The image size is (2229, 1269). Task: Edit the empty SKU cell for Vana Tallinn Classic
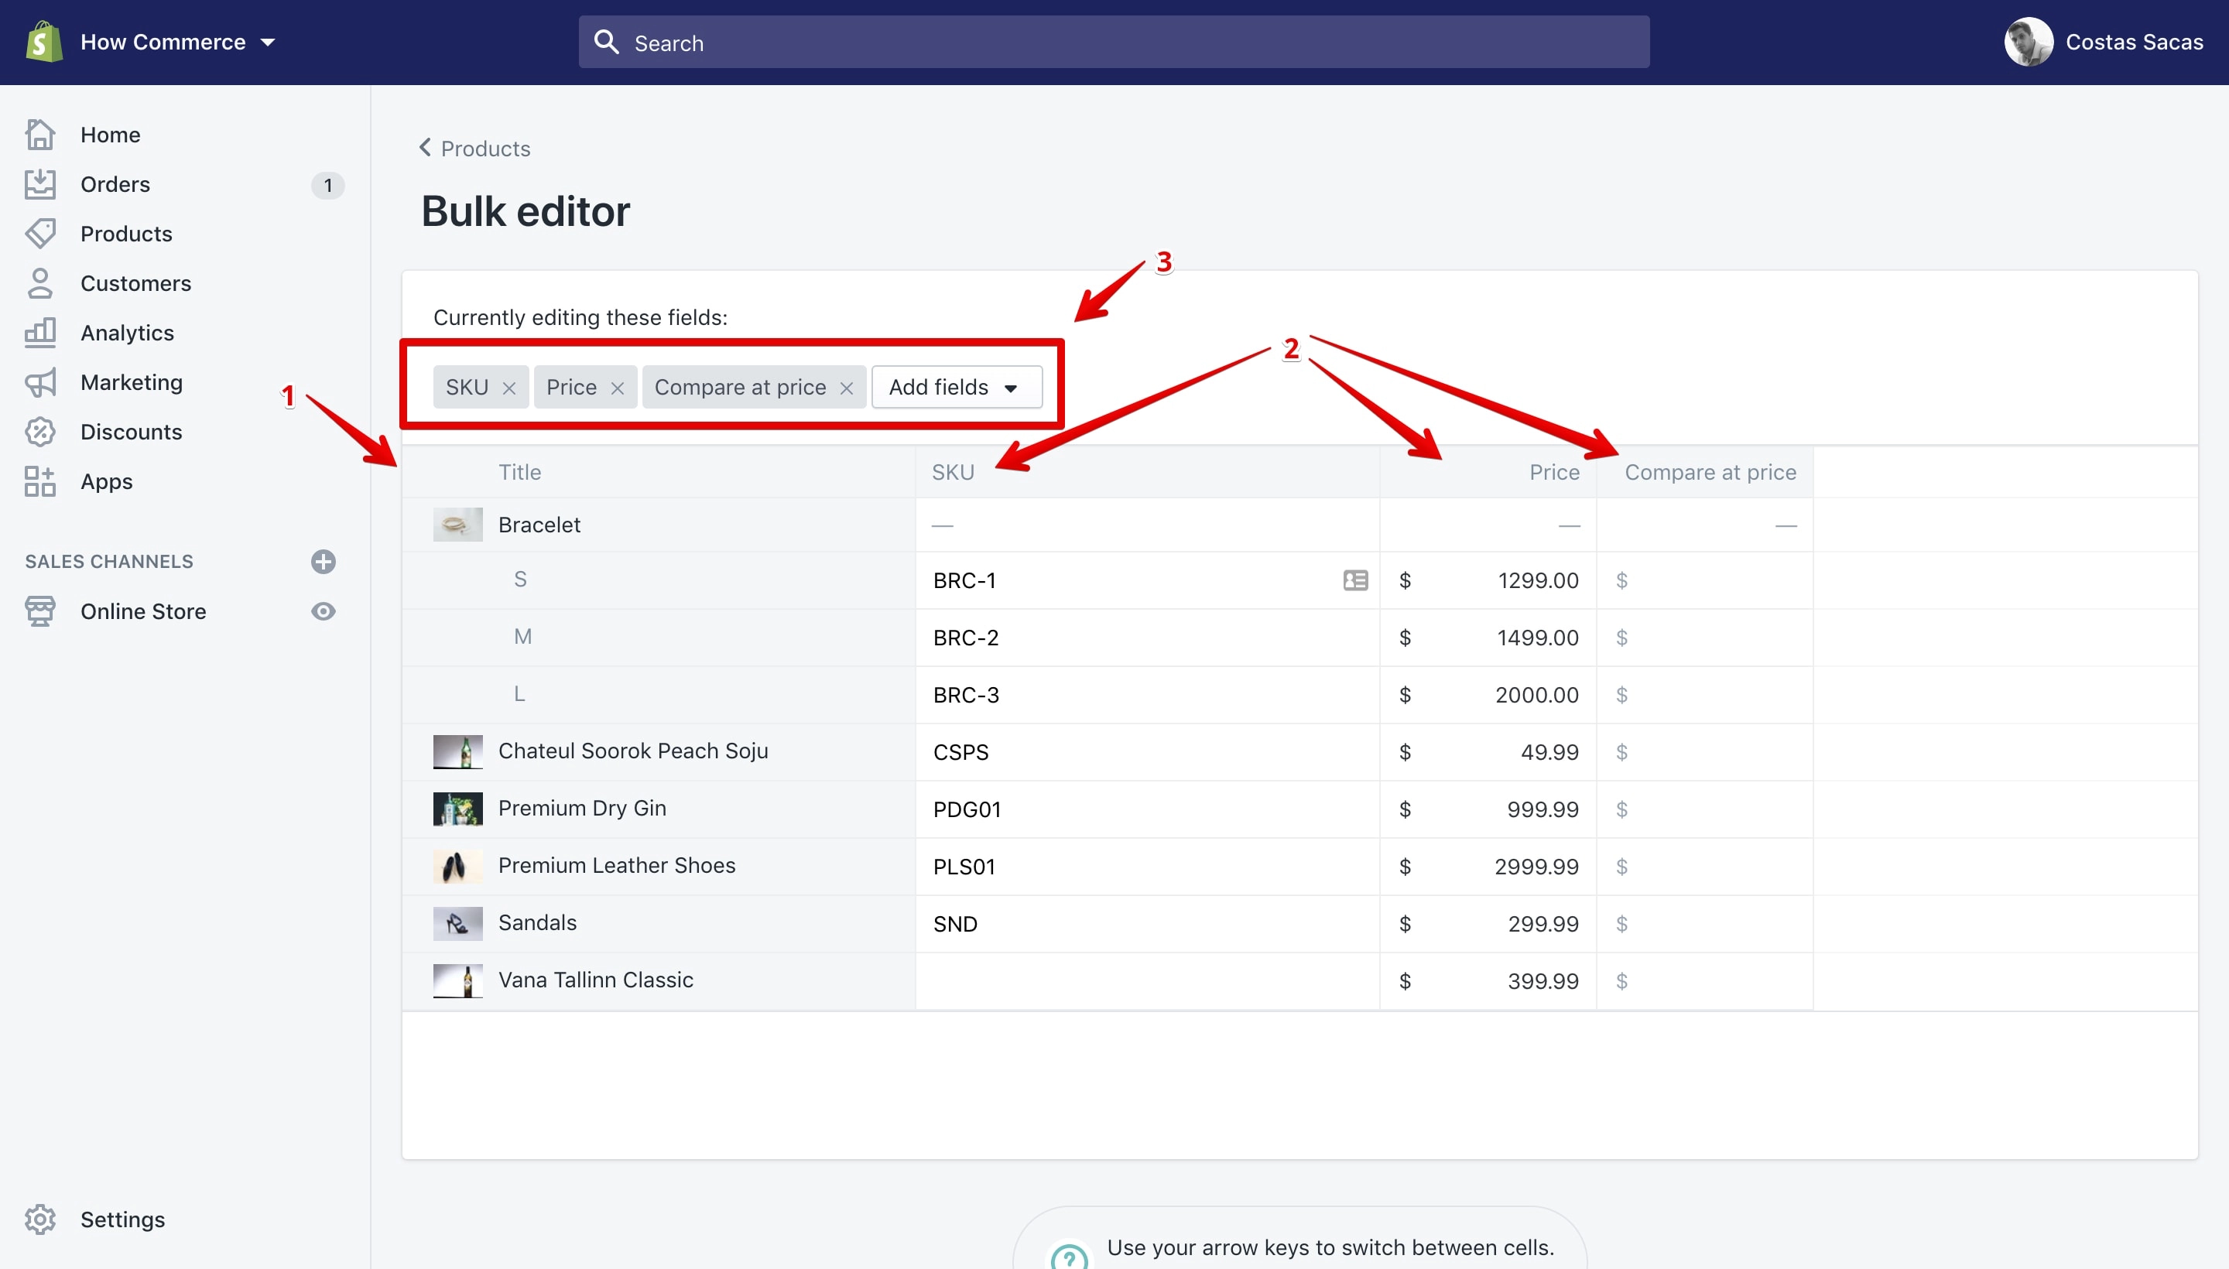1147,981
